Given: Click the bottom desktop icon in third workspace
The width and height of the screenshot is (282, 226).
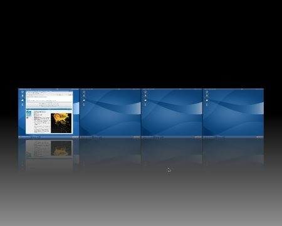Looking at the screenshot, I should tap(145, 104).
